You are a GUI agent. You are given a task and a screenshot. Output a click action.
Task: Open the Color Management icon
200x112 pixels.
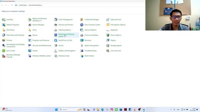56,20
